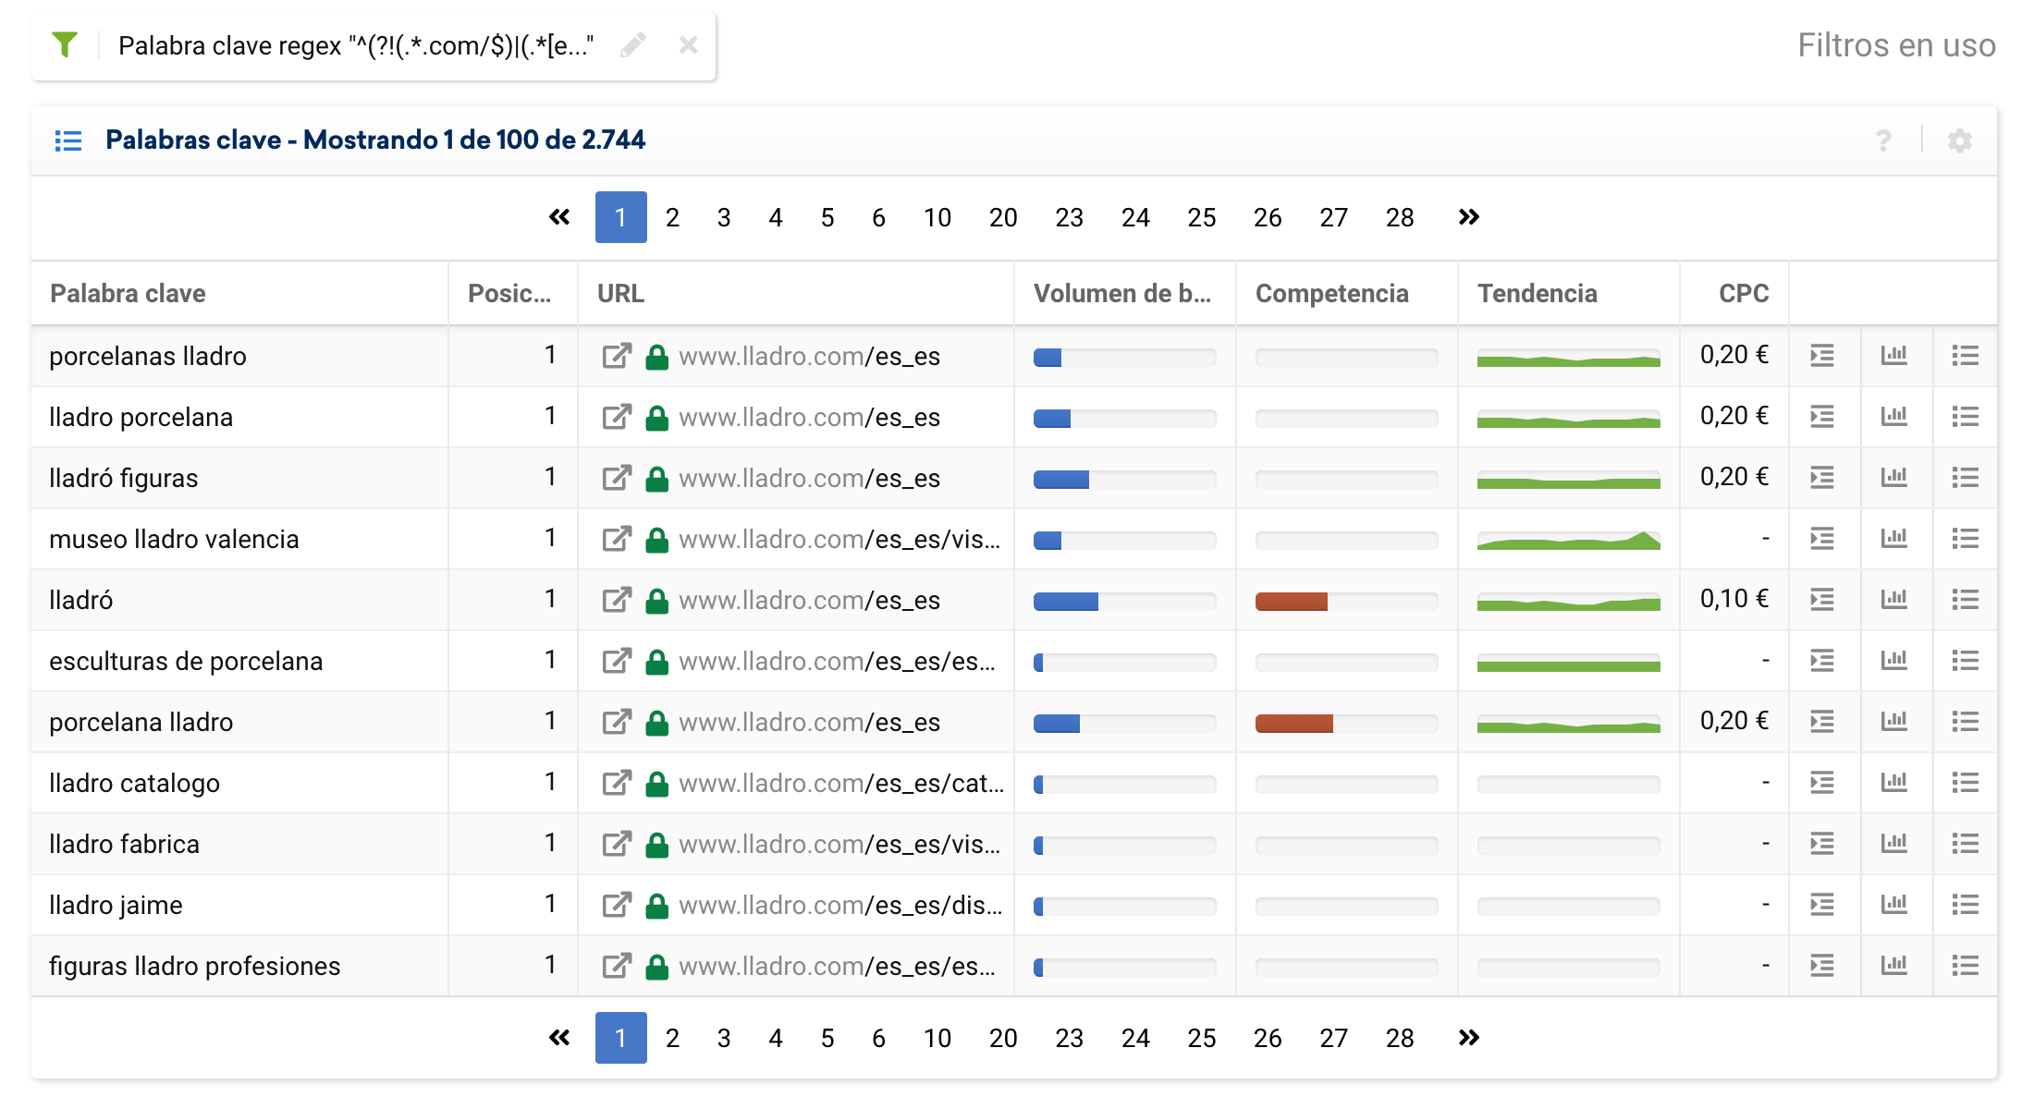Show bar chart history for figuras lladro profesiones
The width and height of the screenshot is (2034, 1109).
pyautogui.click(x=1894, y=966)
